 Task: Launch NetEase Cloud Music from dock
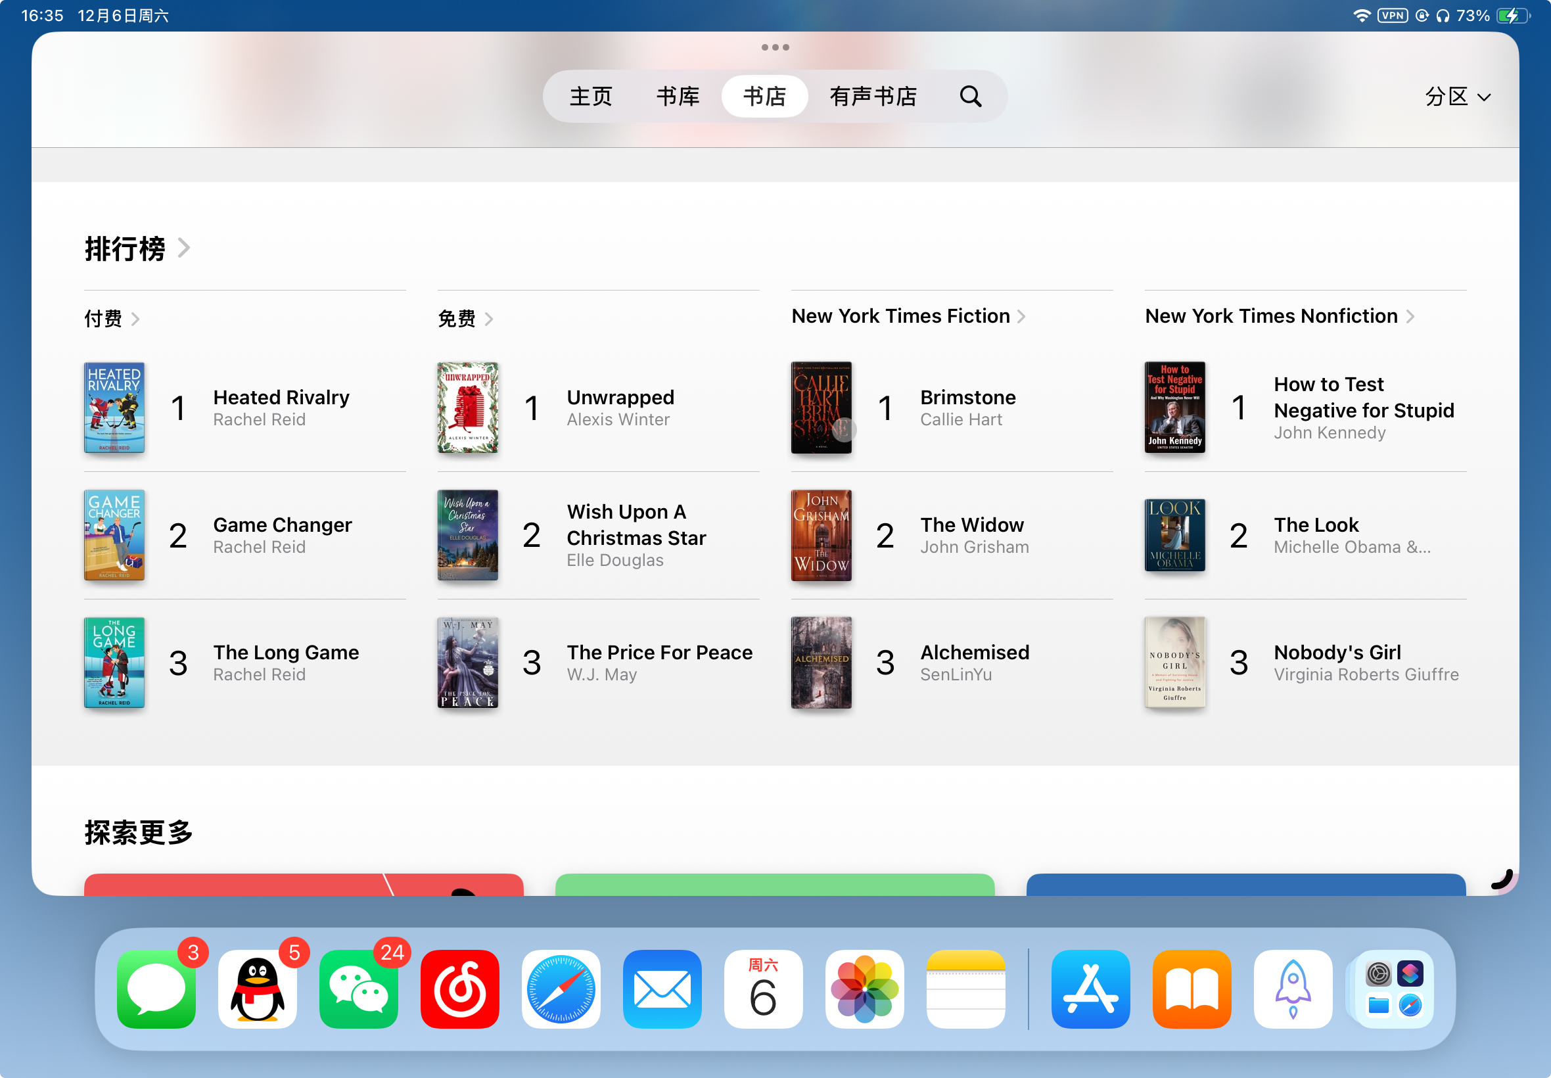460,989
